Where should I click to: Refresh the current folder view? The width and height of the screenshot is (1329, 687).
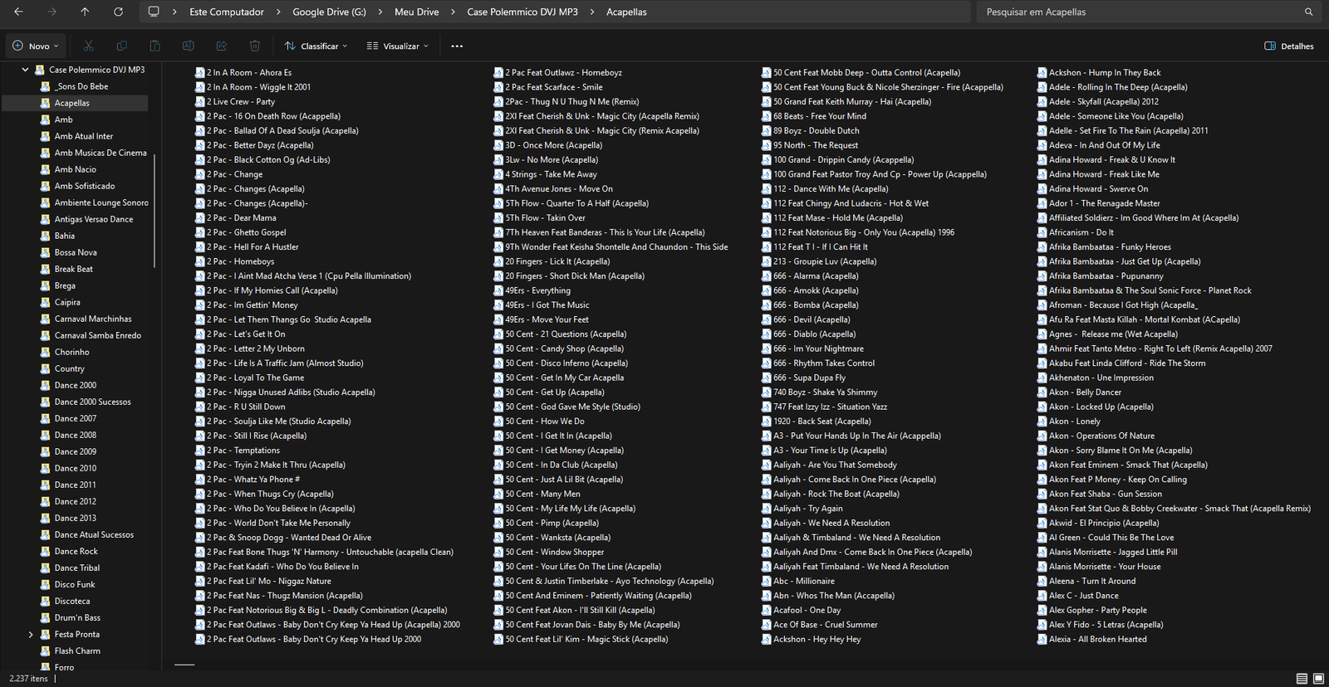[x=118, y=12]
